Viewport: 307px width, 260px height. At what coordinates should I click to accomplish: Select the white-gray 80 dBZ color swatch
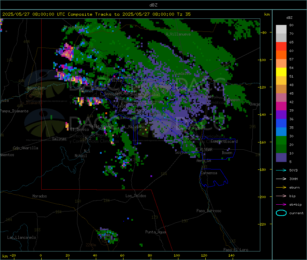coord(281,29)
